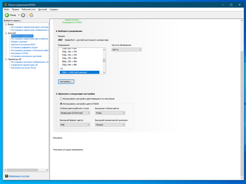The height and width of the screenshot is (184, 246).
Task: Open output color format RGB dropdown
Action: point(75,125)
